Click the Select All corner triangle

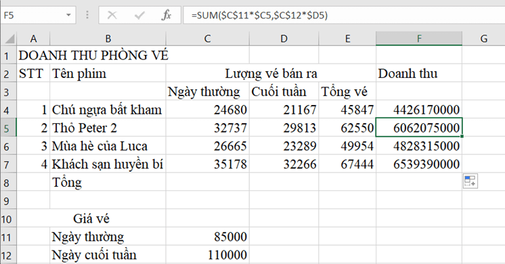9,39
